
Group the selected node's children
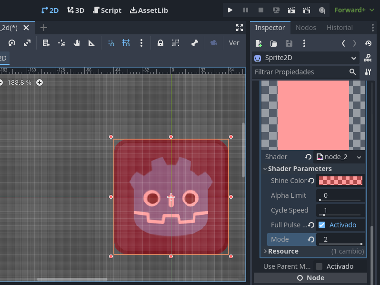175,43
